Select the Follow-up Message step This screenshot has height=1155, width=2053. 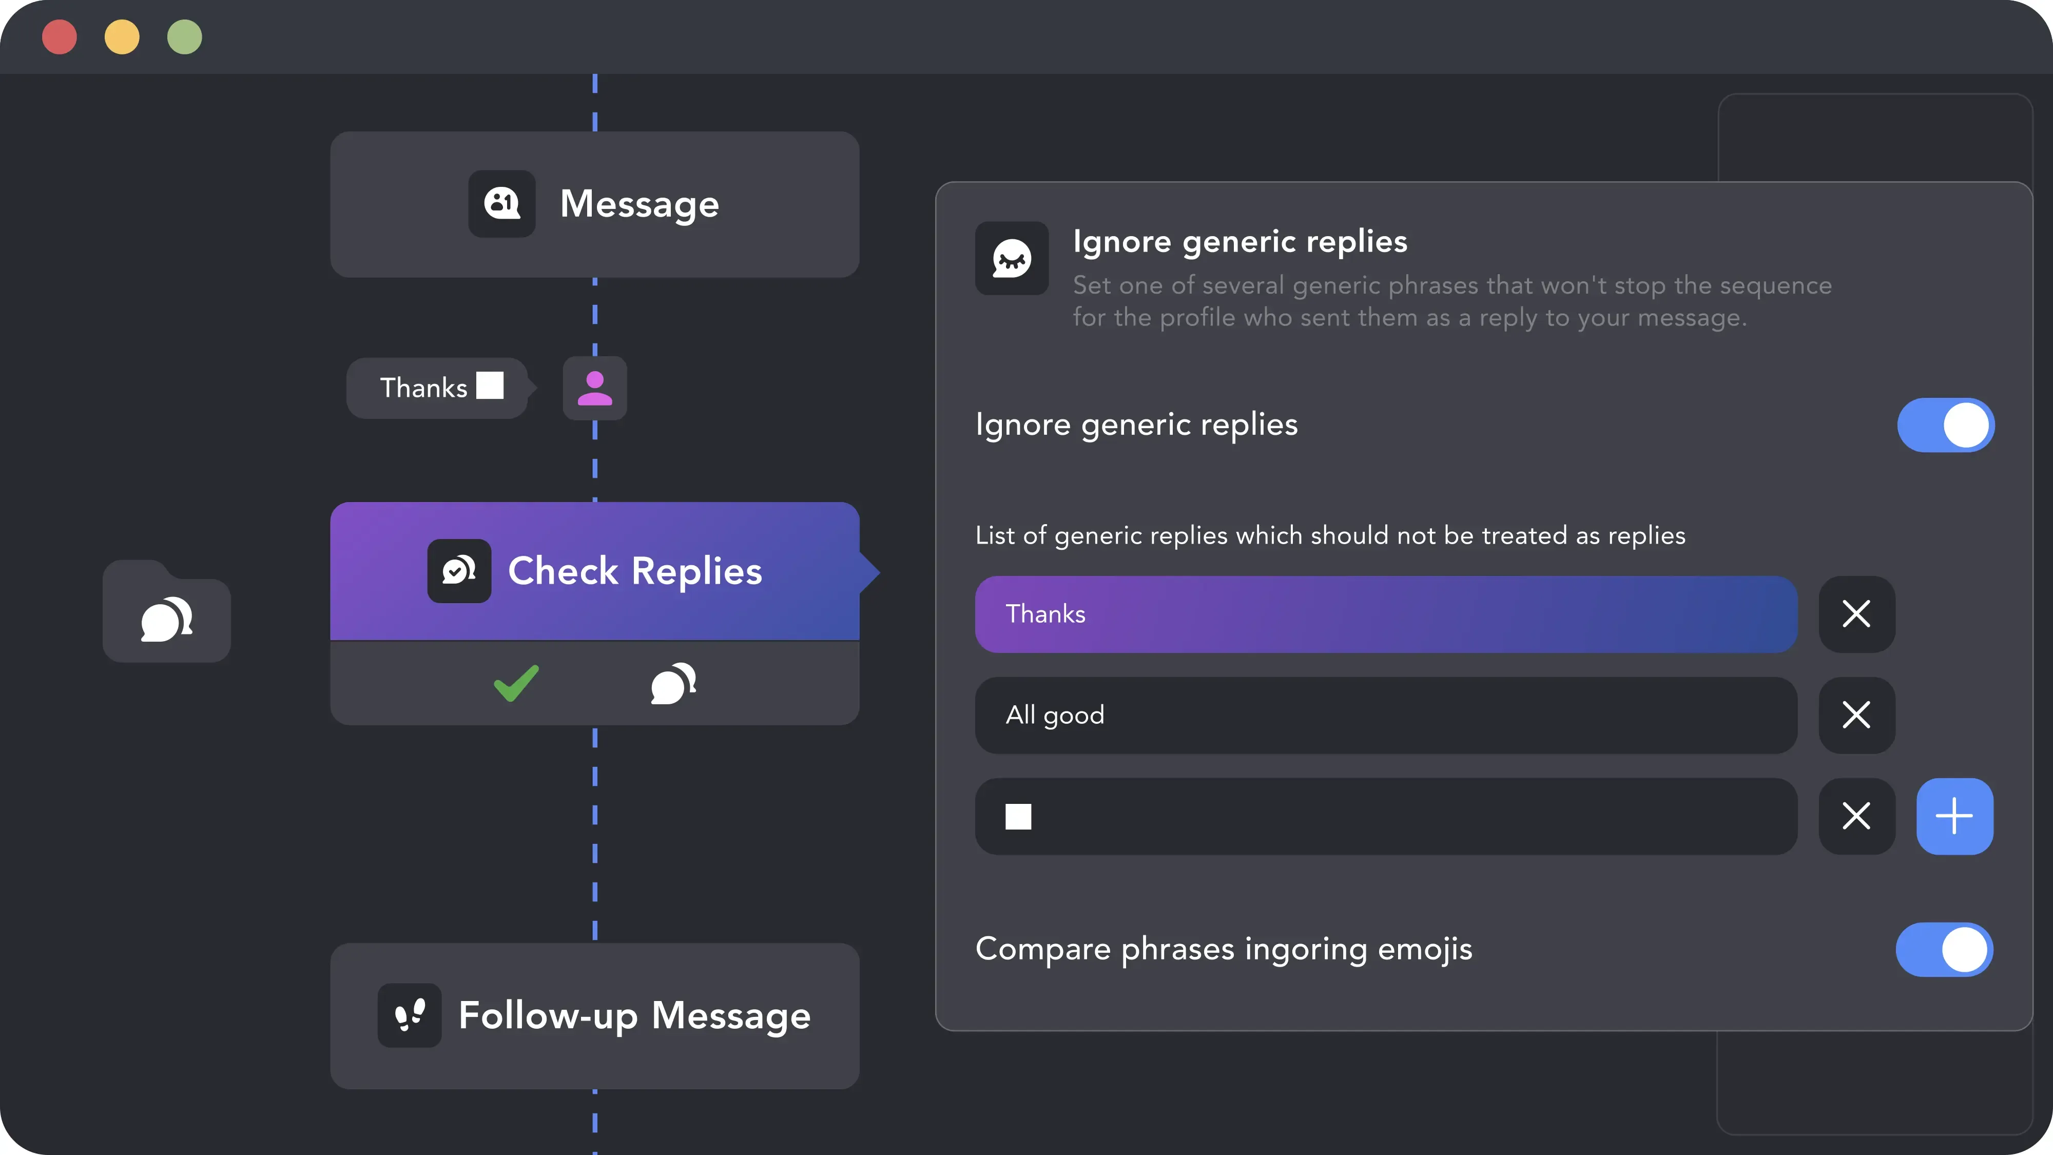pyautogui.click(x=594, y=1015)
